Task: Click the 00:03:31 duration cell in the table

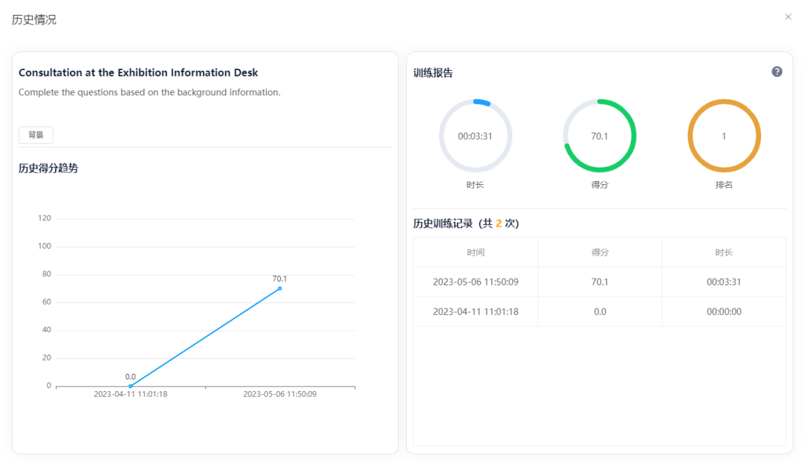Action: (724, 282)
